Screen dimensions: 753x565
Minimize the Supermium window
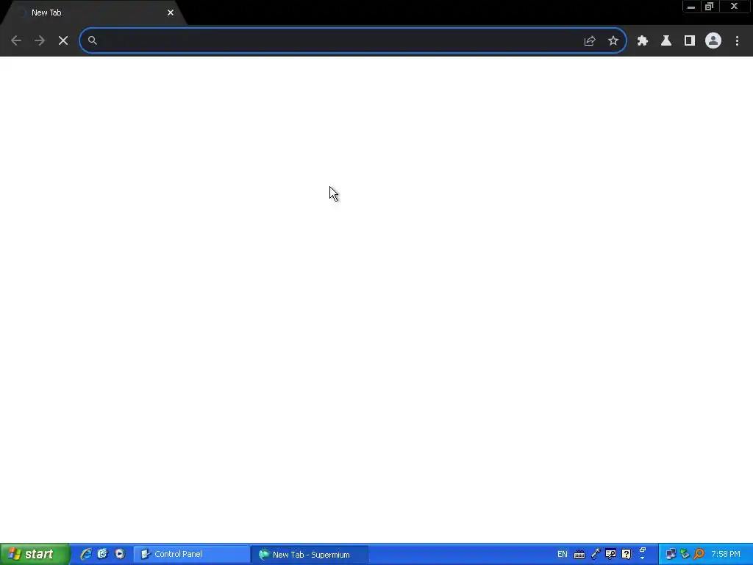(691, 6)
